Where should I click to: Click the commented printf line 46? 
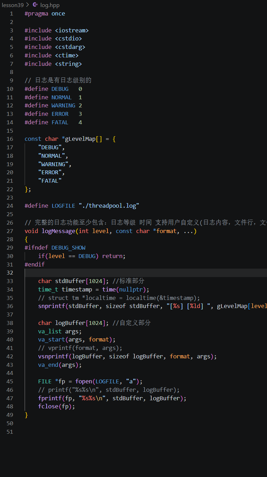109,390
